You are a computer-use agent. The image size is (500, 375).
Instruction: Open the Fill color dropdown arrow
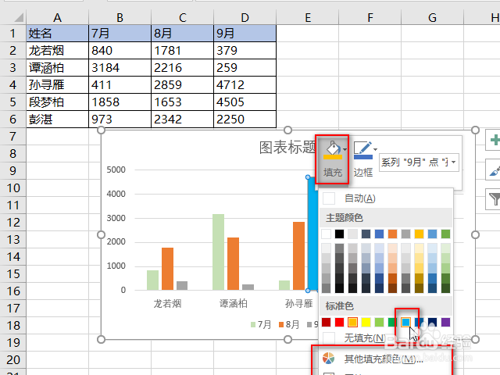point(345,149)
